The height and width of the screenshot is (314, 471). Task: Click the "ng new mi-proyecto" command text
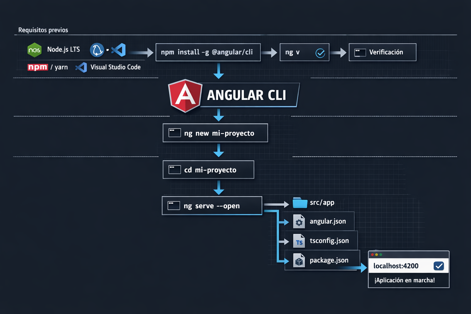point(219,133)
